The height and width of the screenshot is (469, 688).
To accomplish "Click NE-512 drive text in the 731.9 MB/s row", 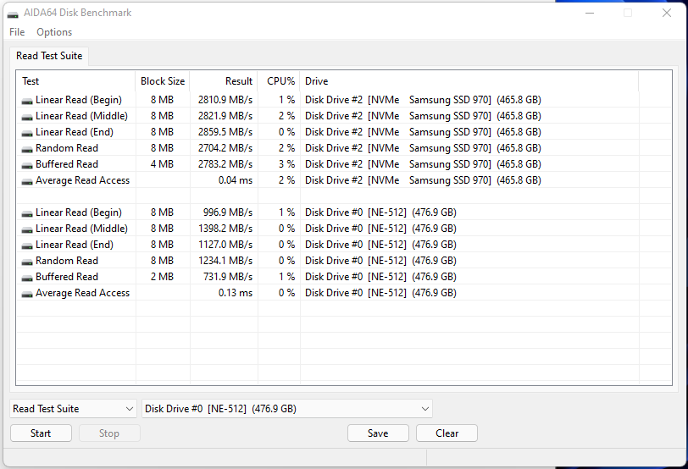I will tap(380, 277).
